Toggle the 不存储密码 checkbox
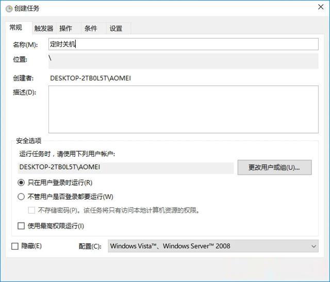The width and height of the screenshot is (330, 282). tap(31, 210)
